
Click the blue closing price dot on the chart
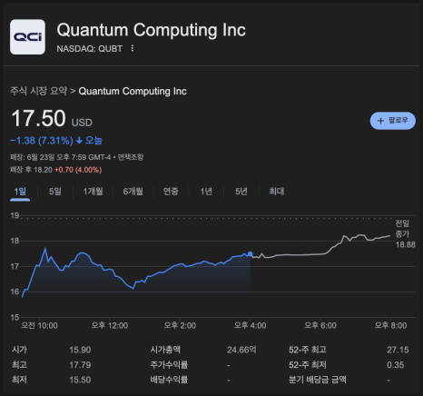coord(251,253)
